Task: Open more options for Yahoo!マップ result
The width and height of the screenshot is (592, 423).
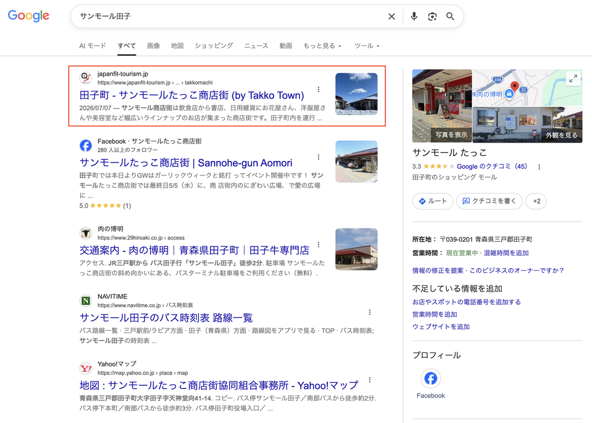Action: click(x=369, y=380)
